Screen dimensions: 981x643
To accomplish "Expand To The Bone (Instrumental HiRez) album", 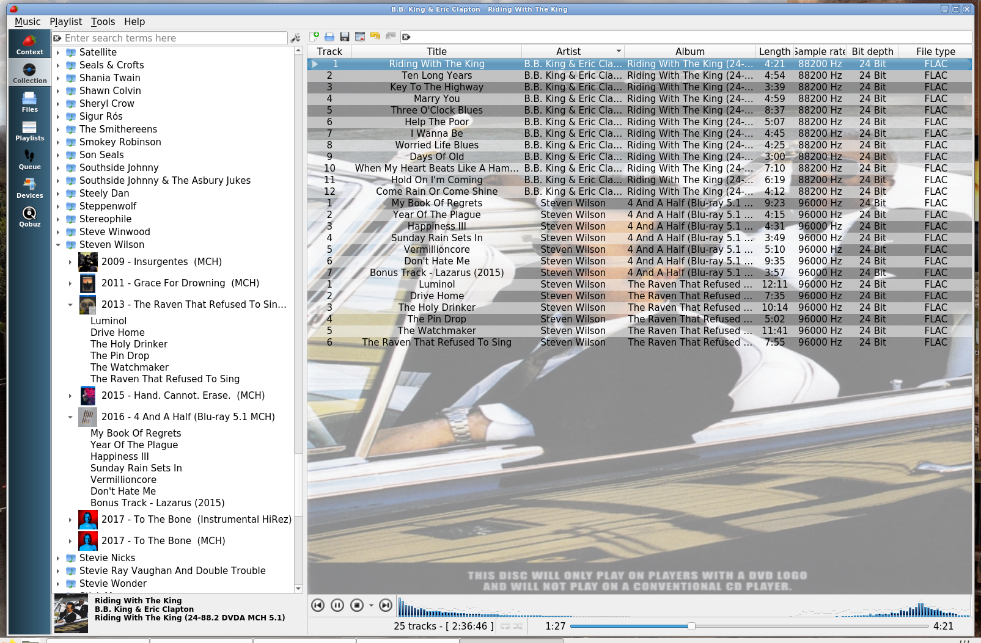I will point(70,520).
